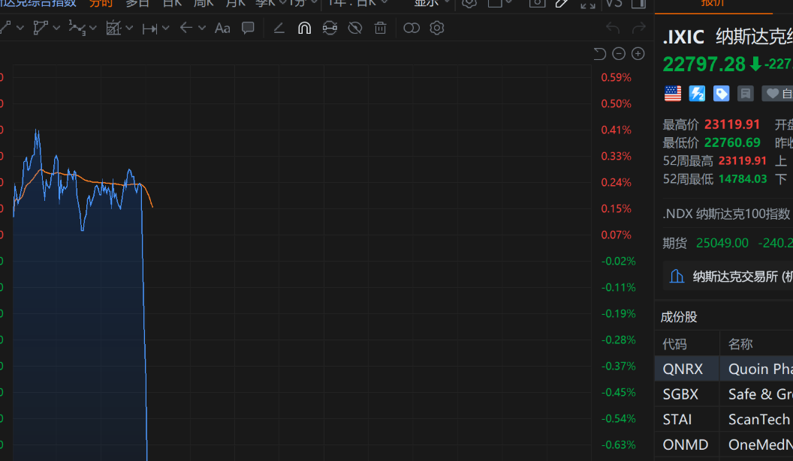Toggle the overlapping circles overlay icon

click(412, 28)
